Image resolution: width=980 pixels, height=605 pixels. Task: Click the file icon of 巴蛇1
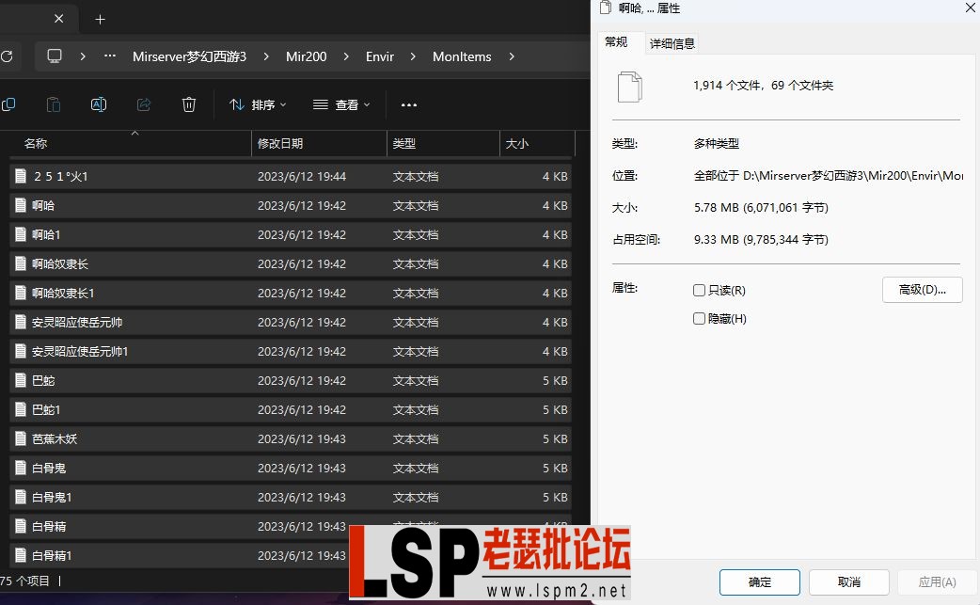pyautogui.click(x=21, y=409)
